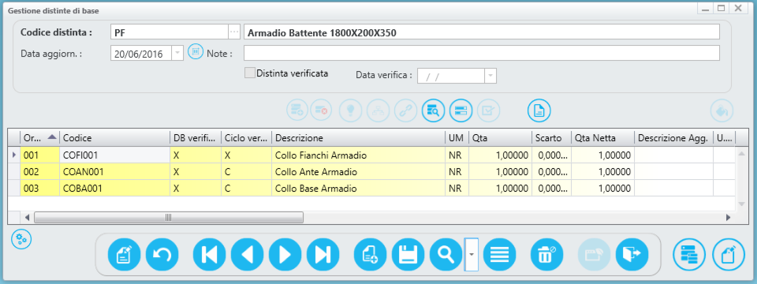Open the grid settings gears icon

pos(21,239)
